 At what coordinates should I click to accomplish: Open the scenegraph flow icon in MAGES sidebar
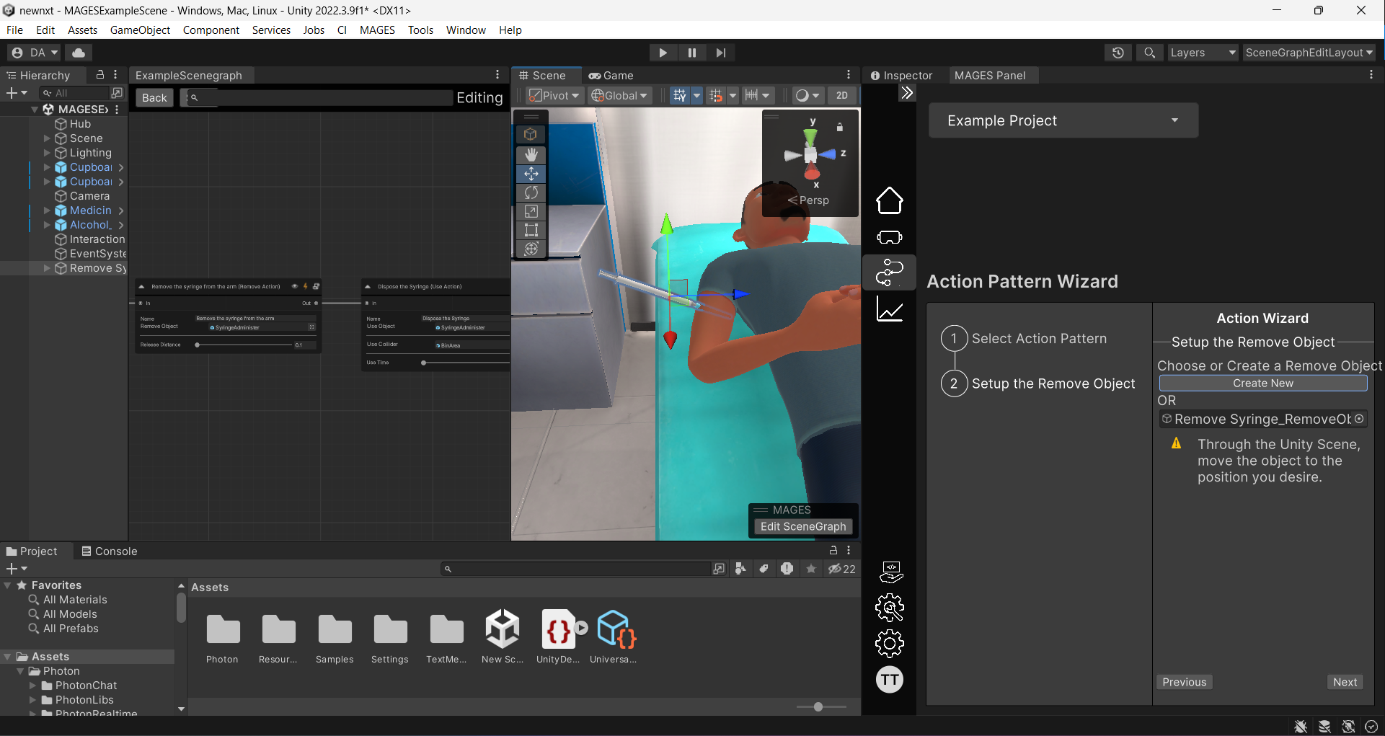(889, 272)
